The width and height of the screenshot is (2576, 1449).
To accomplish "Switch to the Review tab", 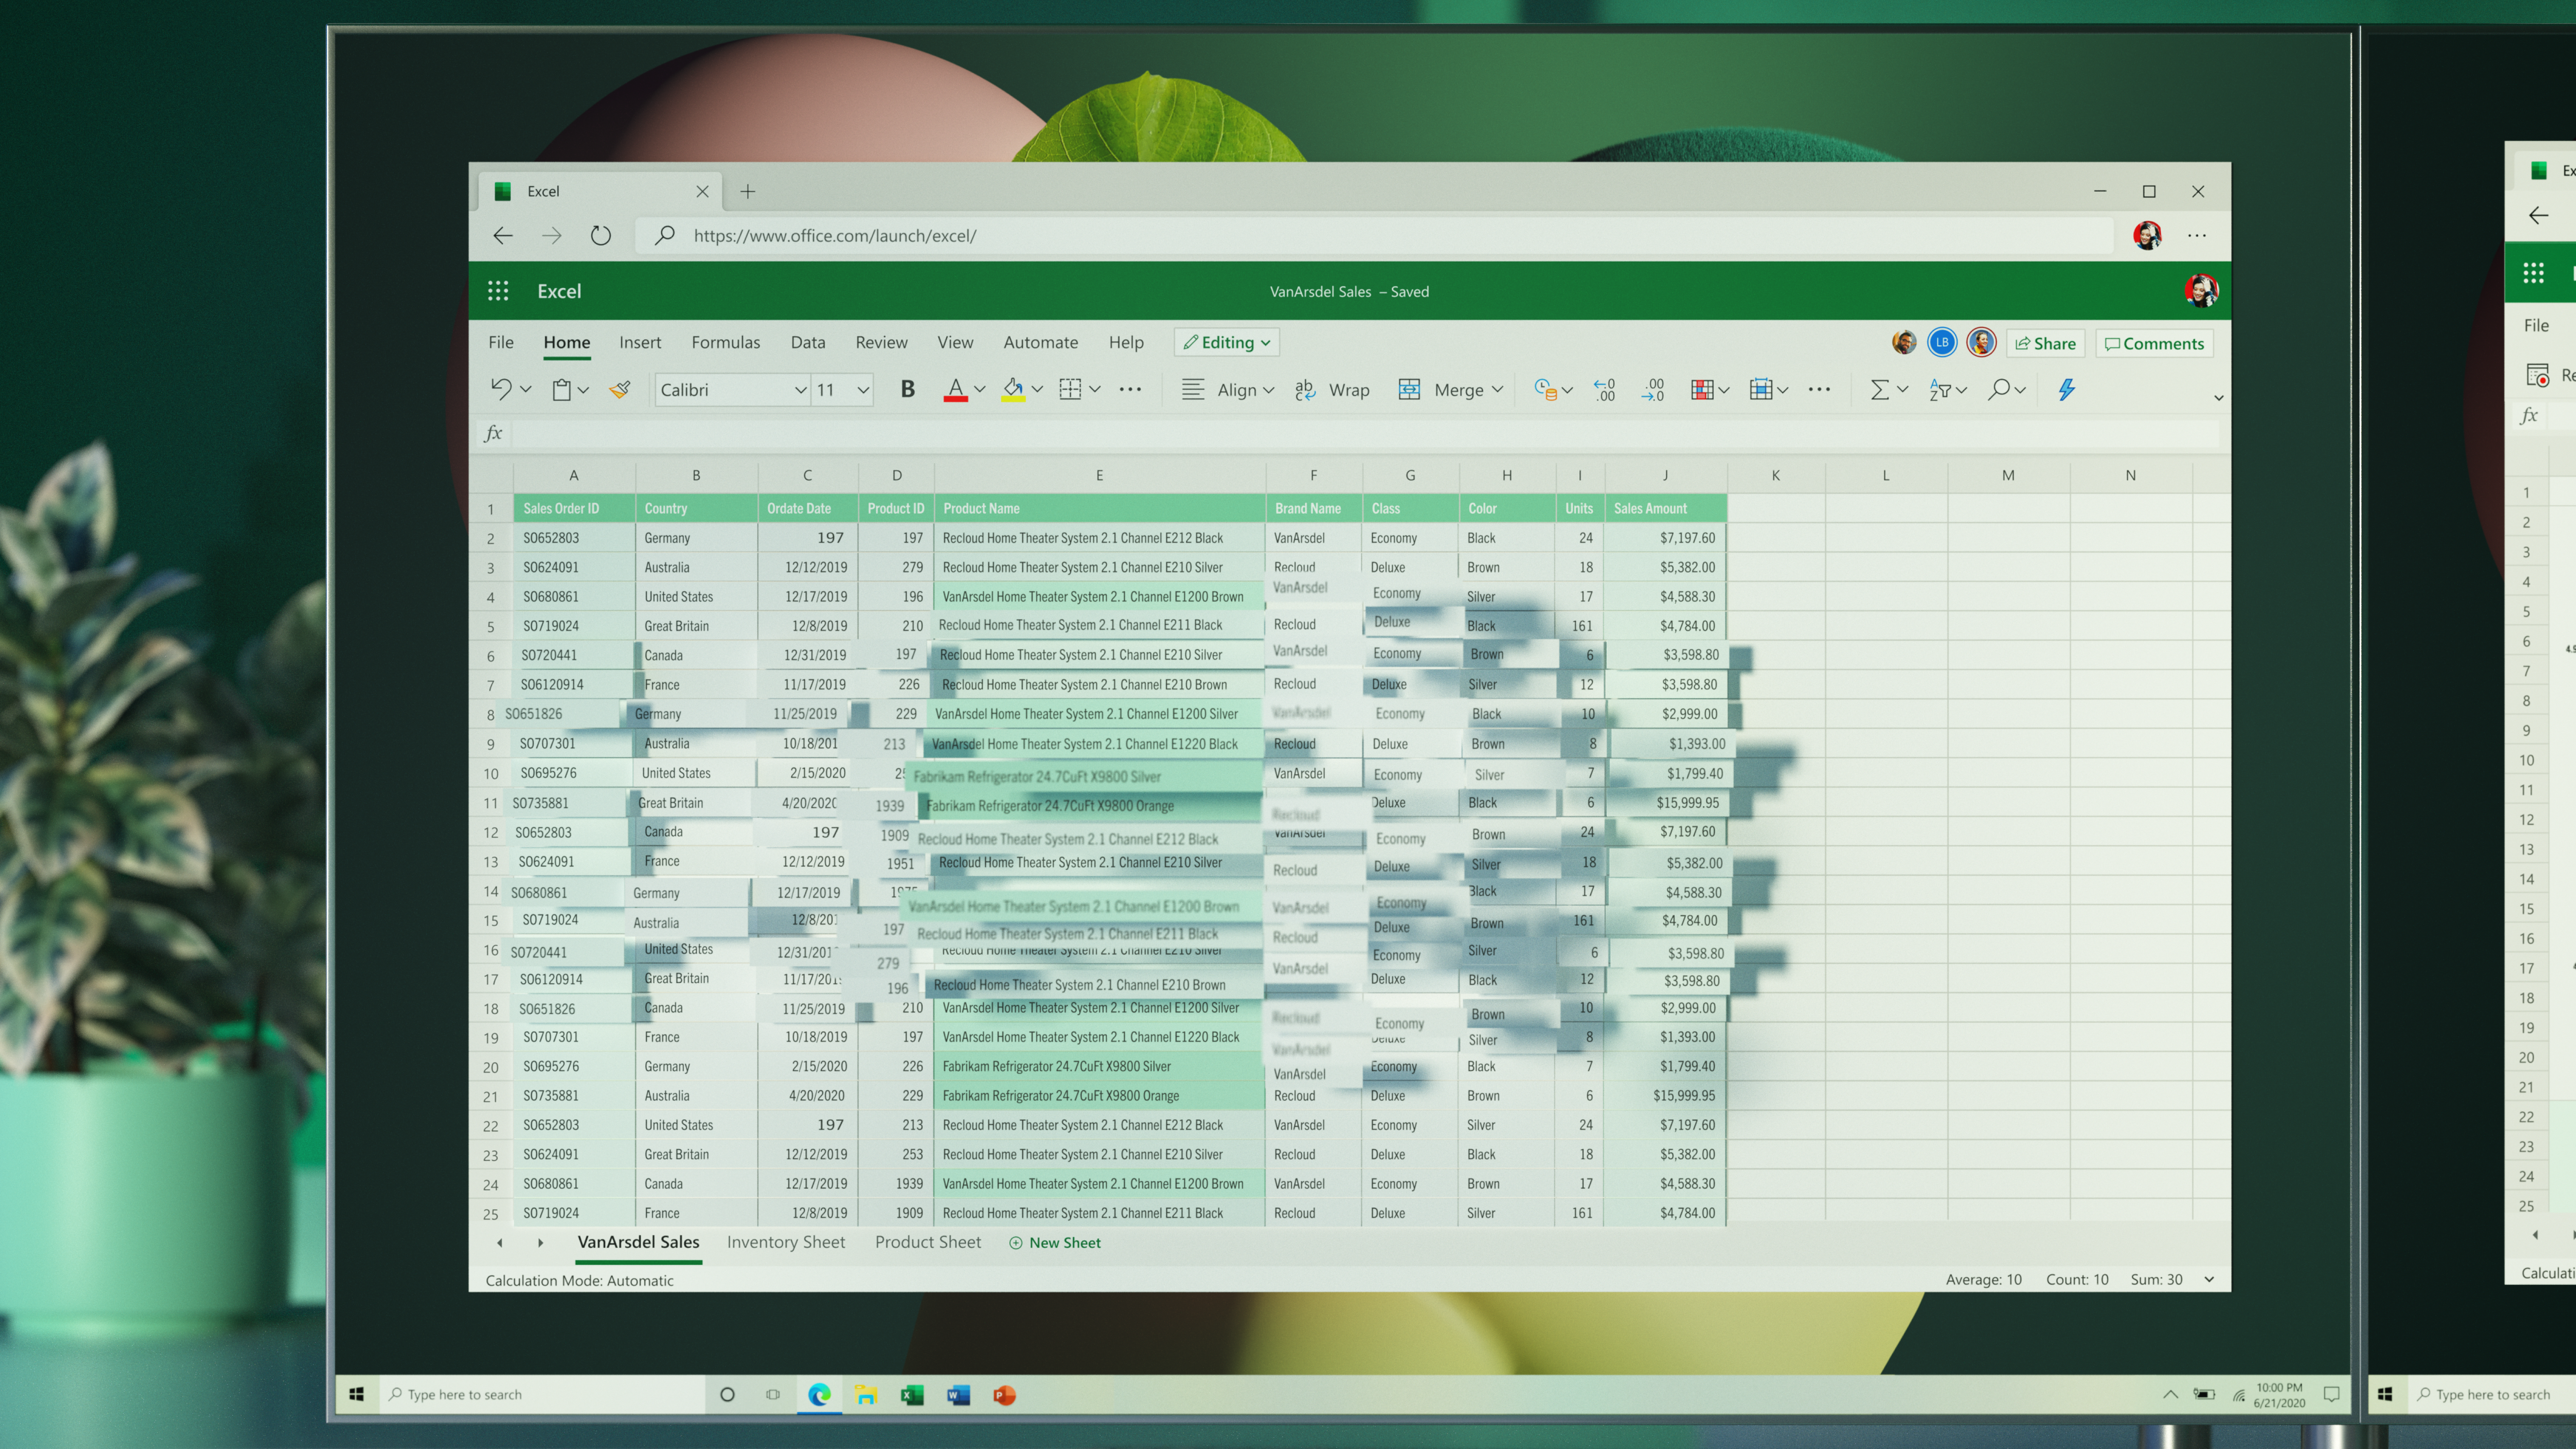I will pos(881,342).
